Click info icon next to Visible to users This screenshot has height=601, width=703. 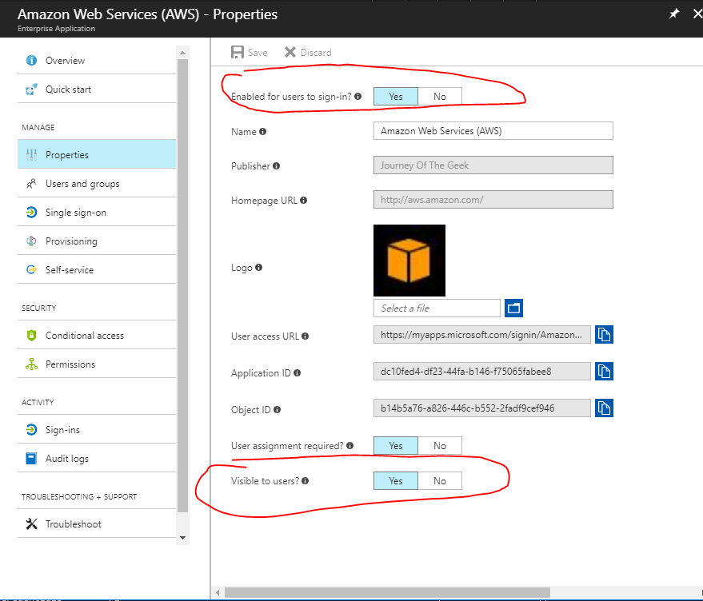point(306,481)
